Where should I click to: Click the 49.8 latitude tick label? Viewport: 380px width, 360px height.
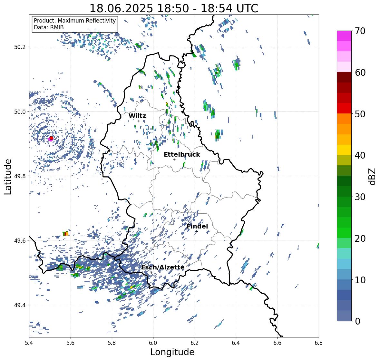20,176
